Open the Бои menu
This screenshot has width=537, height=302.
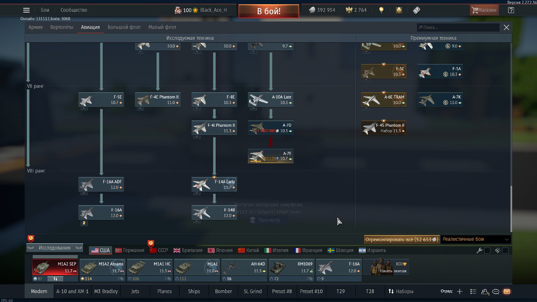click(x=45, y=10)
